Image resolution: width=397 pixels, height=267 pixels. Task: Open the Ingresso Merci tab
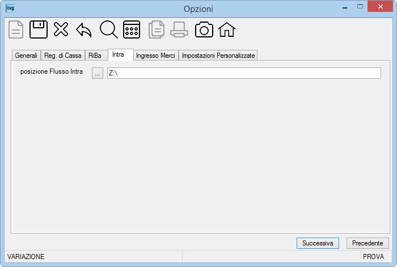click(155, 56)
